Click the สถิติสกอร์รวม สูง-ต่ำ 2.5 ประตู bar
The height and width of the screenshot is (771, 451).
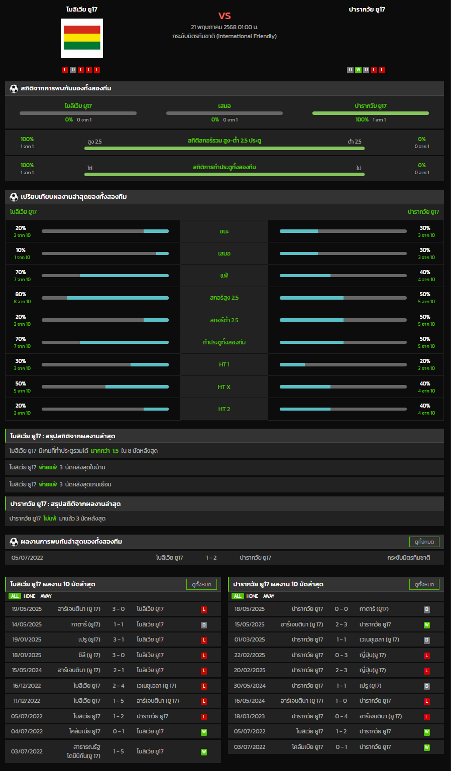coord(224,149)
